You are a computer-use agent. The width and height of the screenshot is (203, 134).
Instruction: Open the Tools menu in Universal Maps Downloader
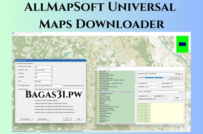pos(104,70)
